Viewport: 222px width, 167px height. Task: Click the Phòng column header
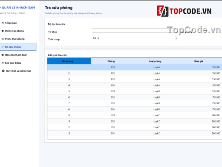coord(111,61)
